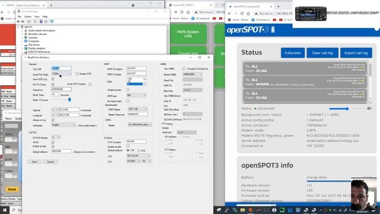
Task: Click the Fullscreen button in openSPOT Status
Action: [293, 53]
